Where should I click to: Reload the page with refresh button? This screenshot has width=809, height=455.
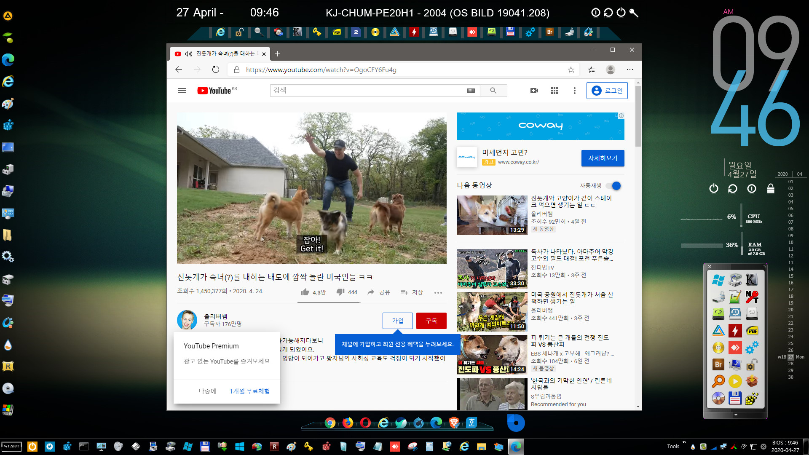click(216, 70)
